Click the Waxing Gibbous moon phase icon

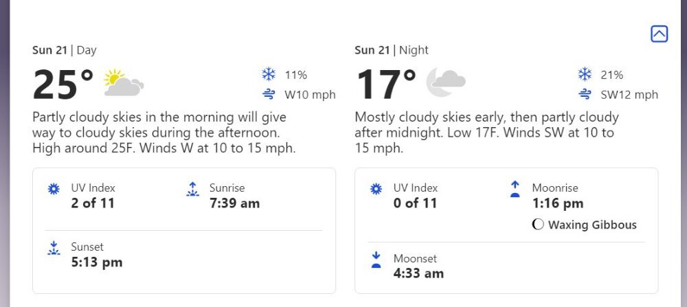point(538,225)
